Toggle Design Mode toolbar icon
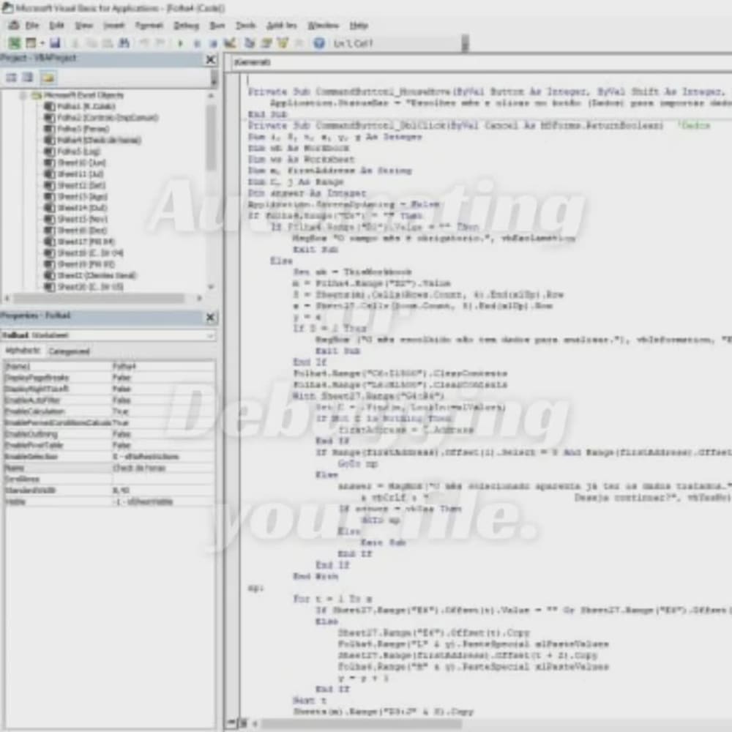 click(x=230, y=43)
